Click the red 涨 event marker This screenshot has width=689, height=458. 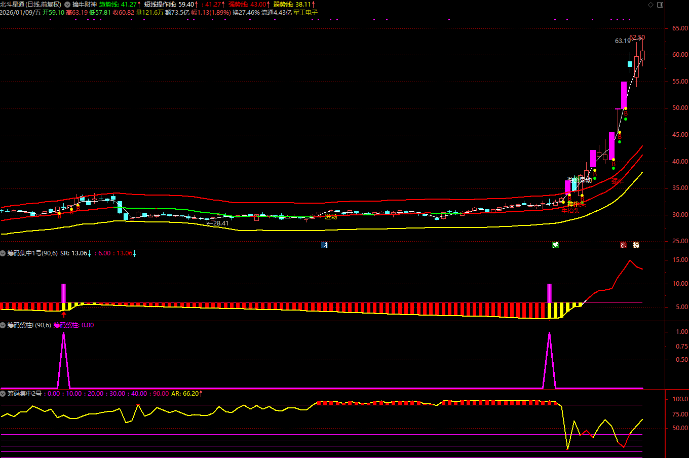[x=623, y=245]
